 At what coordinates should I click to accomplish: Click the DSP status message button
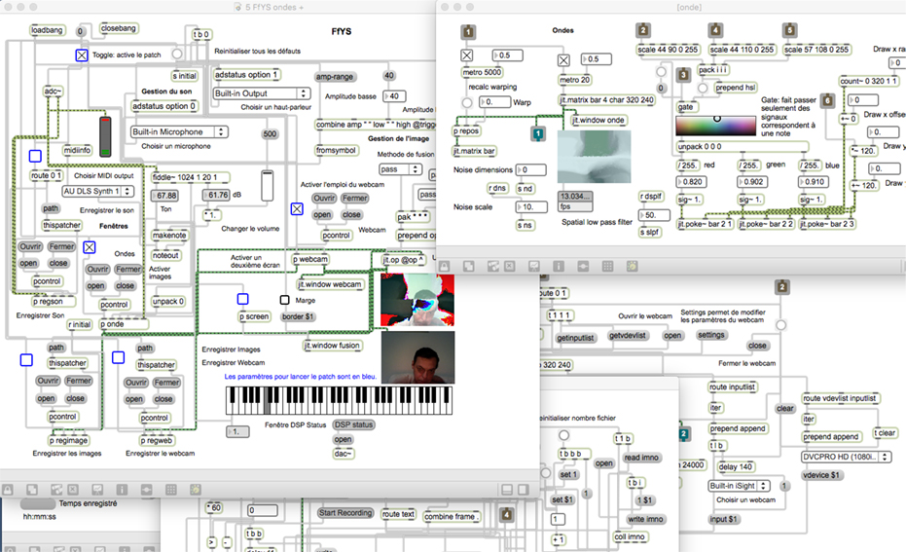click(x=353, y=424)
